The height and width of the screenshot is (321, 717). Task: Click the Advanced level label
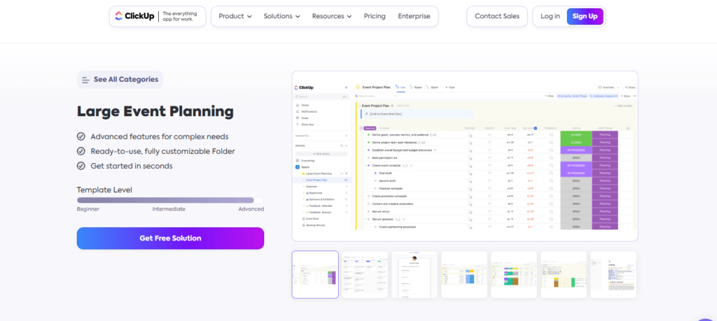[x=251, y=209]
